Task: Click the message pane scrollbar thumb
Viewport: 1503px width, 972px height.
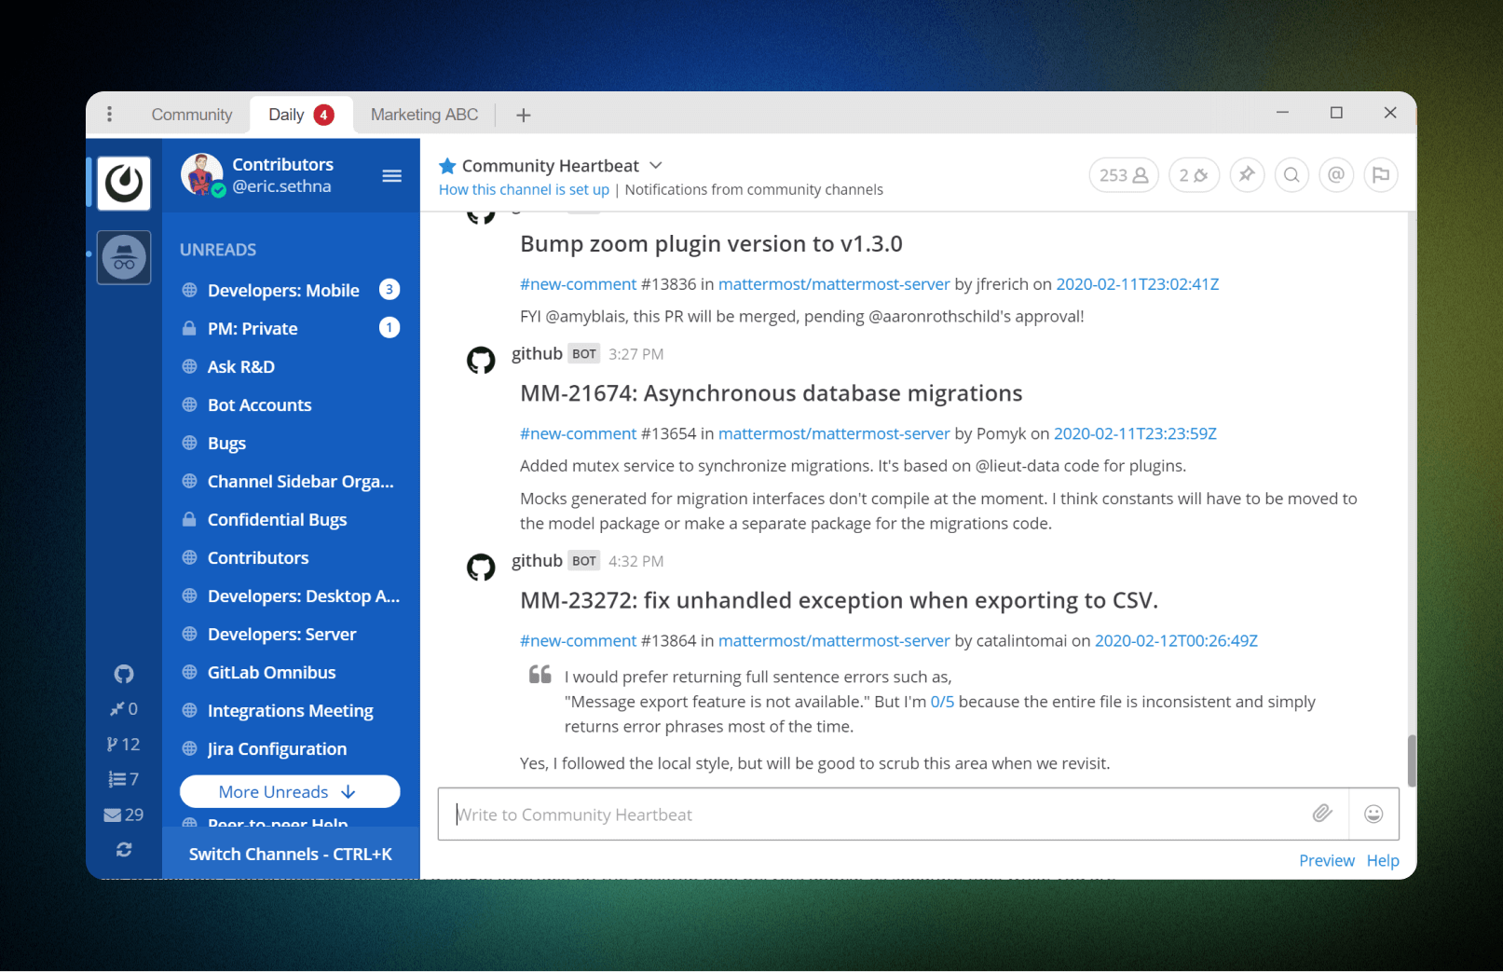Action: 1412,760
